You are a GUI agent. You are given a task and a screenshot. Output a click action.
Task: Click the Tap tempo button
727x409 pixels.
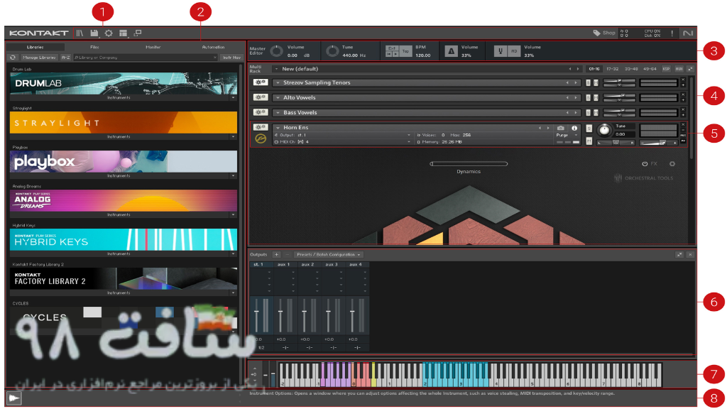405,51
